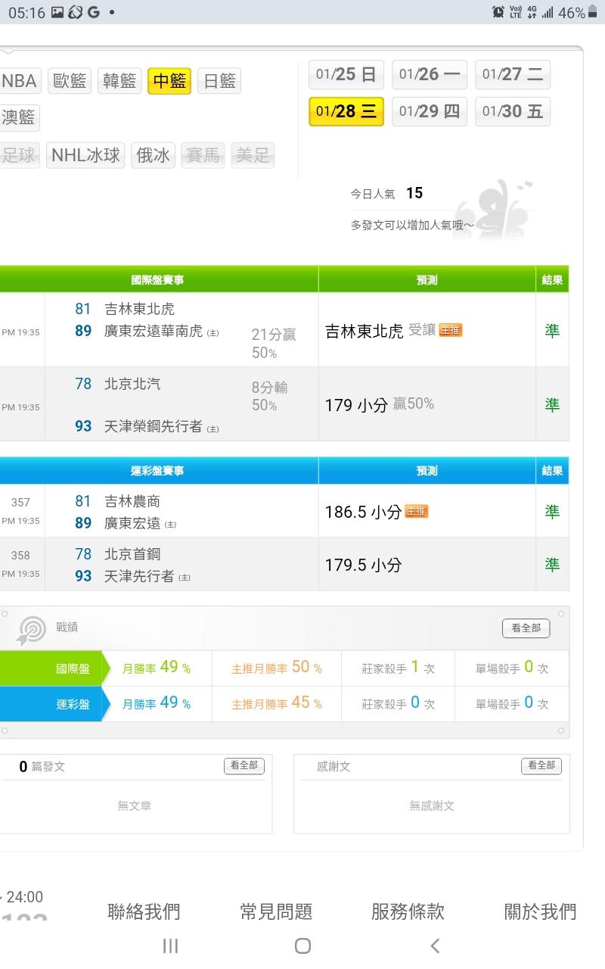Select the 賽馬 tab
This screenshot has height=969, width=605.
pyautogui.click(x=203, y=155)
